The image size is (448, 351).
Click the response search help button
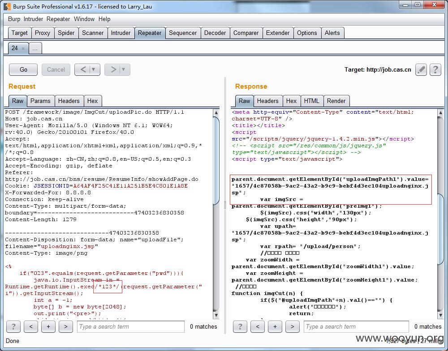point(240,326)
